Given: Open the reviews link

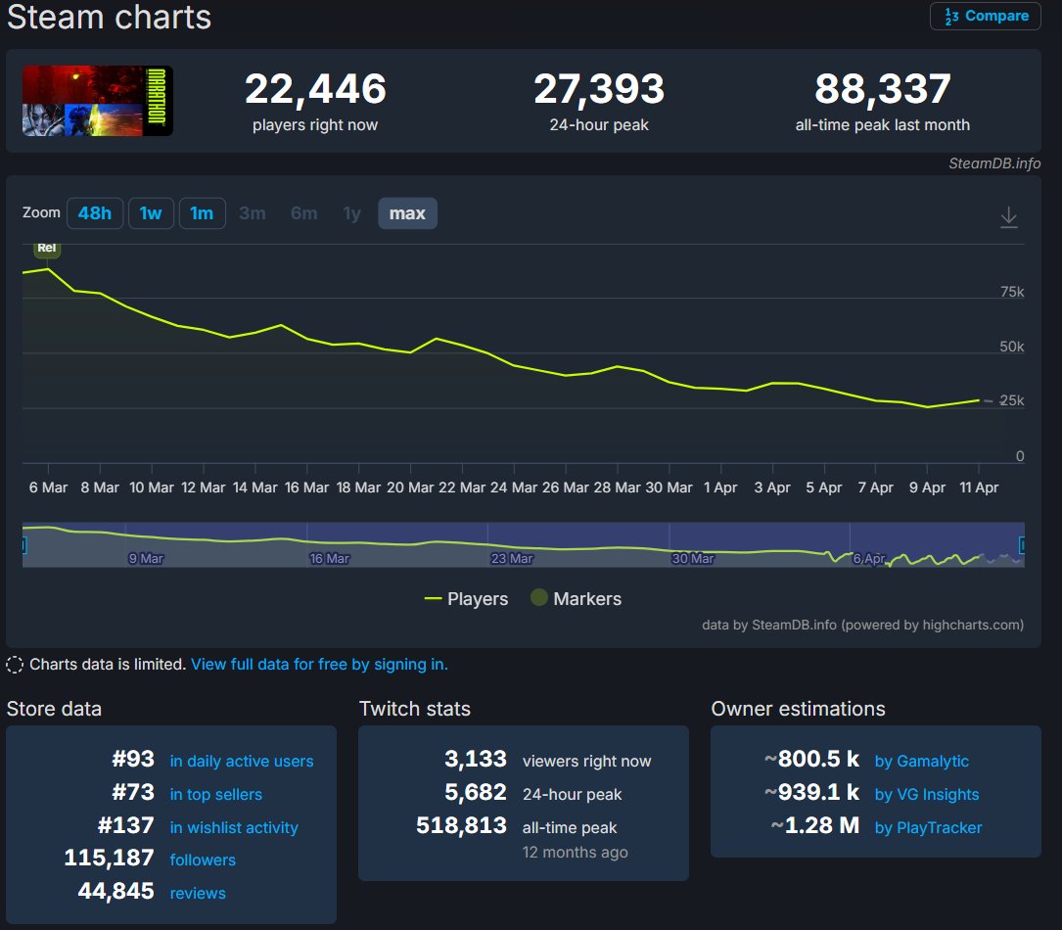Looking at the screenshot, I should click(198, 894).
